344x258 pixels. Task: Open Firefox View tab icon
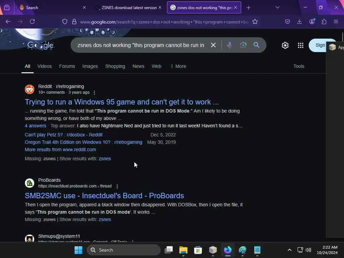coord(7,8)
